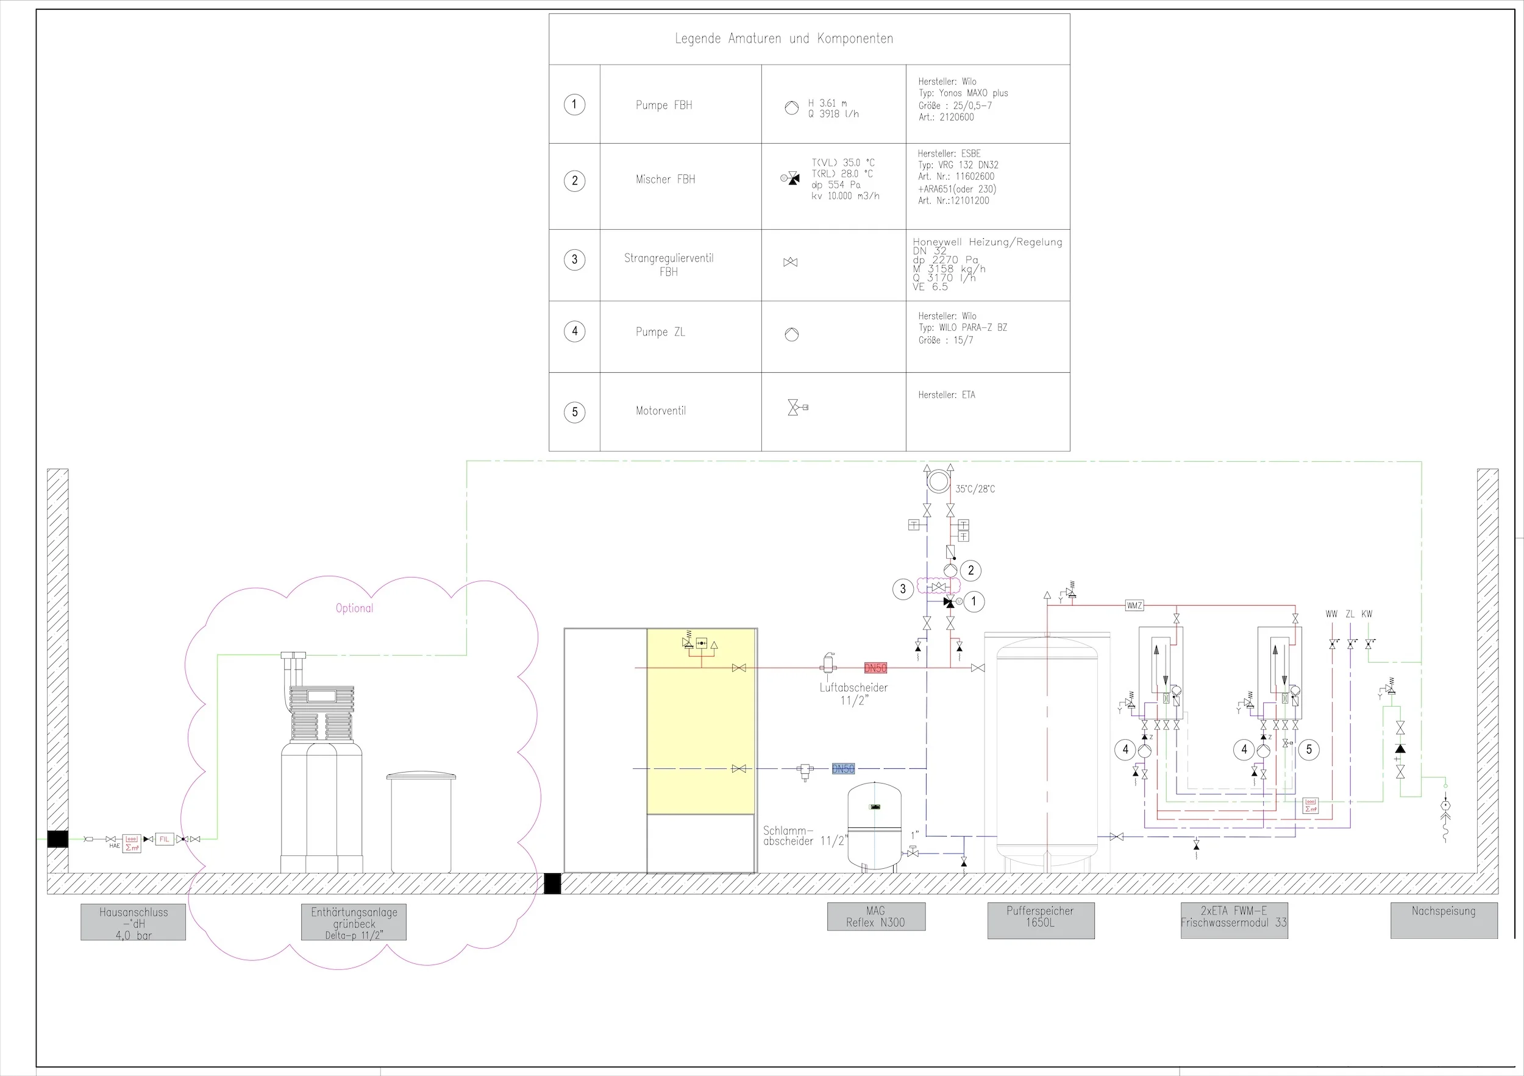Select the Pufferspeicher 1650L caption box
Viewport: 1524px width, 1076px height.
click(1040, 920)
